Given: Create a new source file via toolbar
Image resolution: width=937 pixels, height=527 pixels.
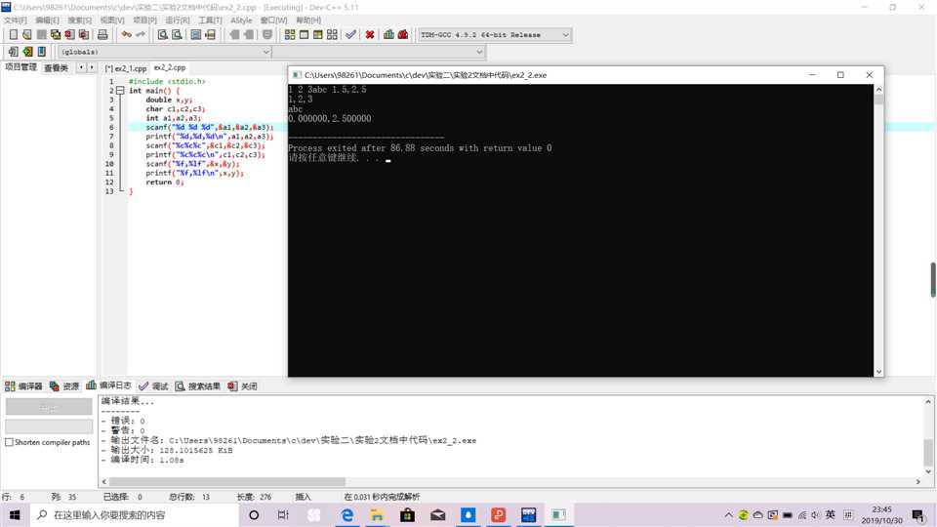Looking at the screenshot, I should point(13,35).
